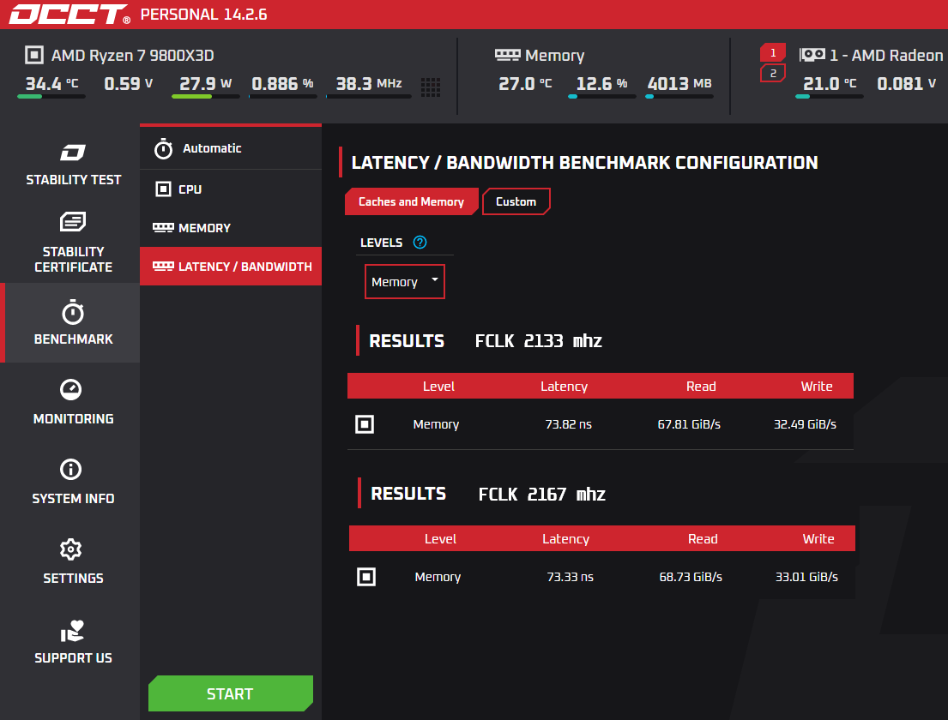Screen dimensions: 948x720
Task: Click the memory usage bar 12.6 %
Action: (x=601, y=96)
